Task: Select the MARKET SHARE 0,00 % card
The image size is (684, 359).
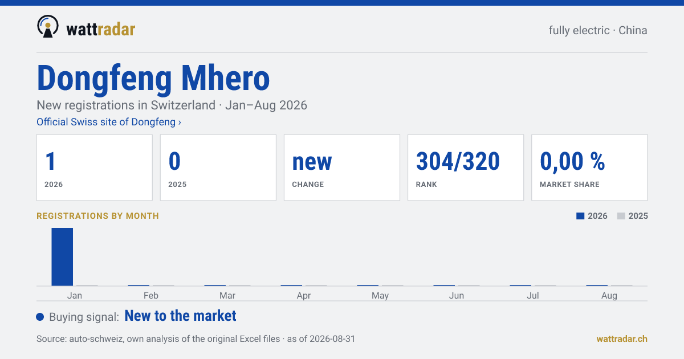Action: (589, 168)
